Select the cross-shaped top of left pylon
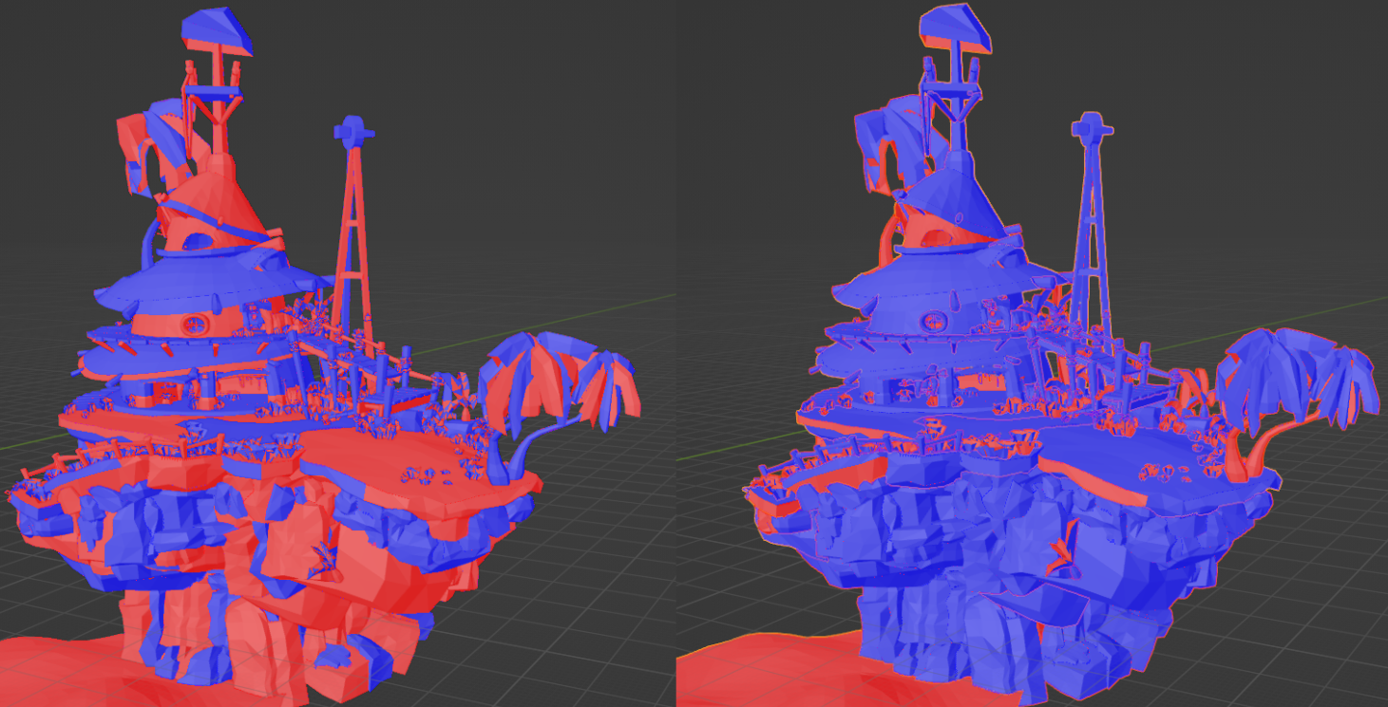Viewport: 1388px width, 707px height. tap(352, 128)
